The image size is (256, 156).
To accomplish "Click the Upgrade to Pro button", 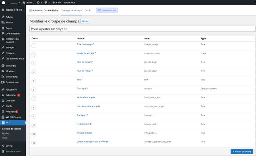I will pyautogui.click(x=107, y=10).
